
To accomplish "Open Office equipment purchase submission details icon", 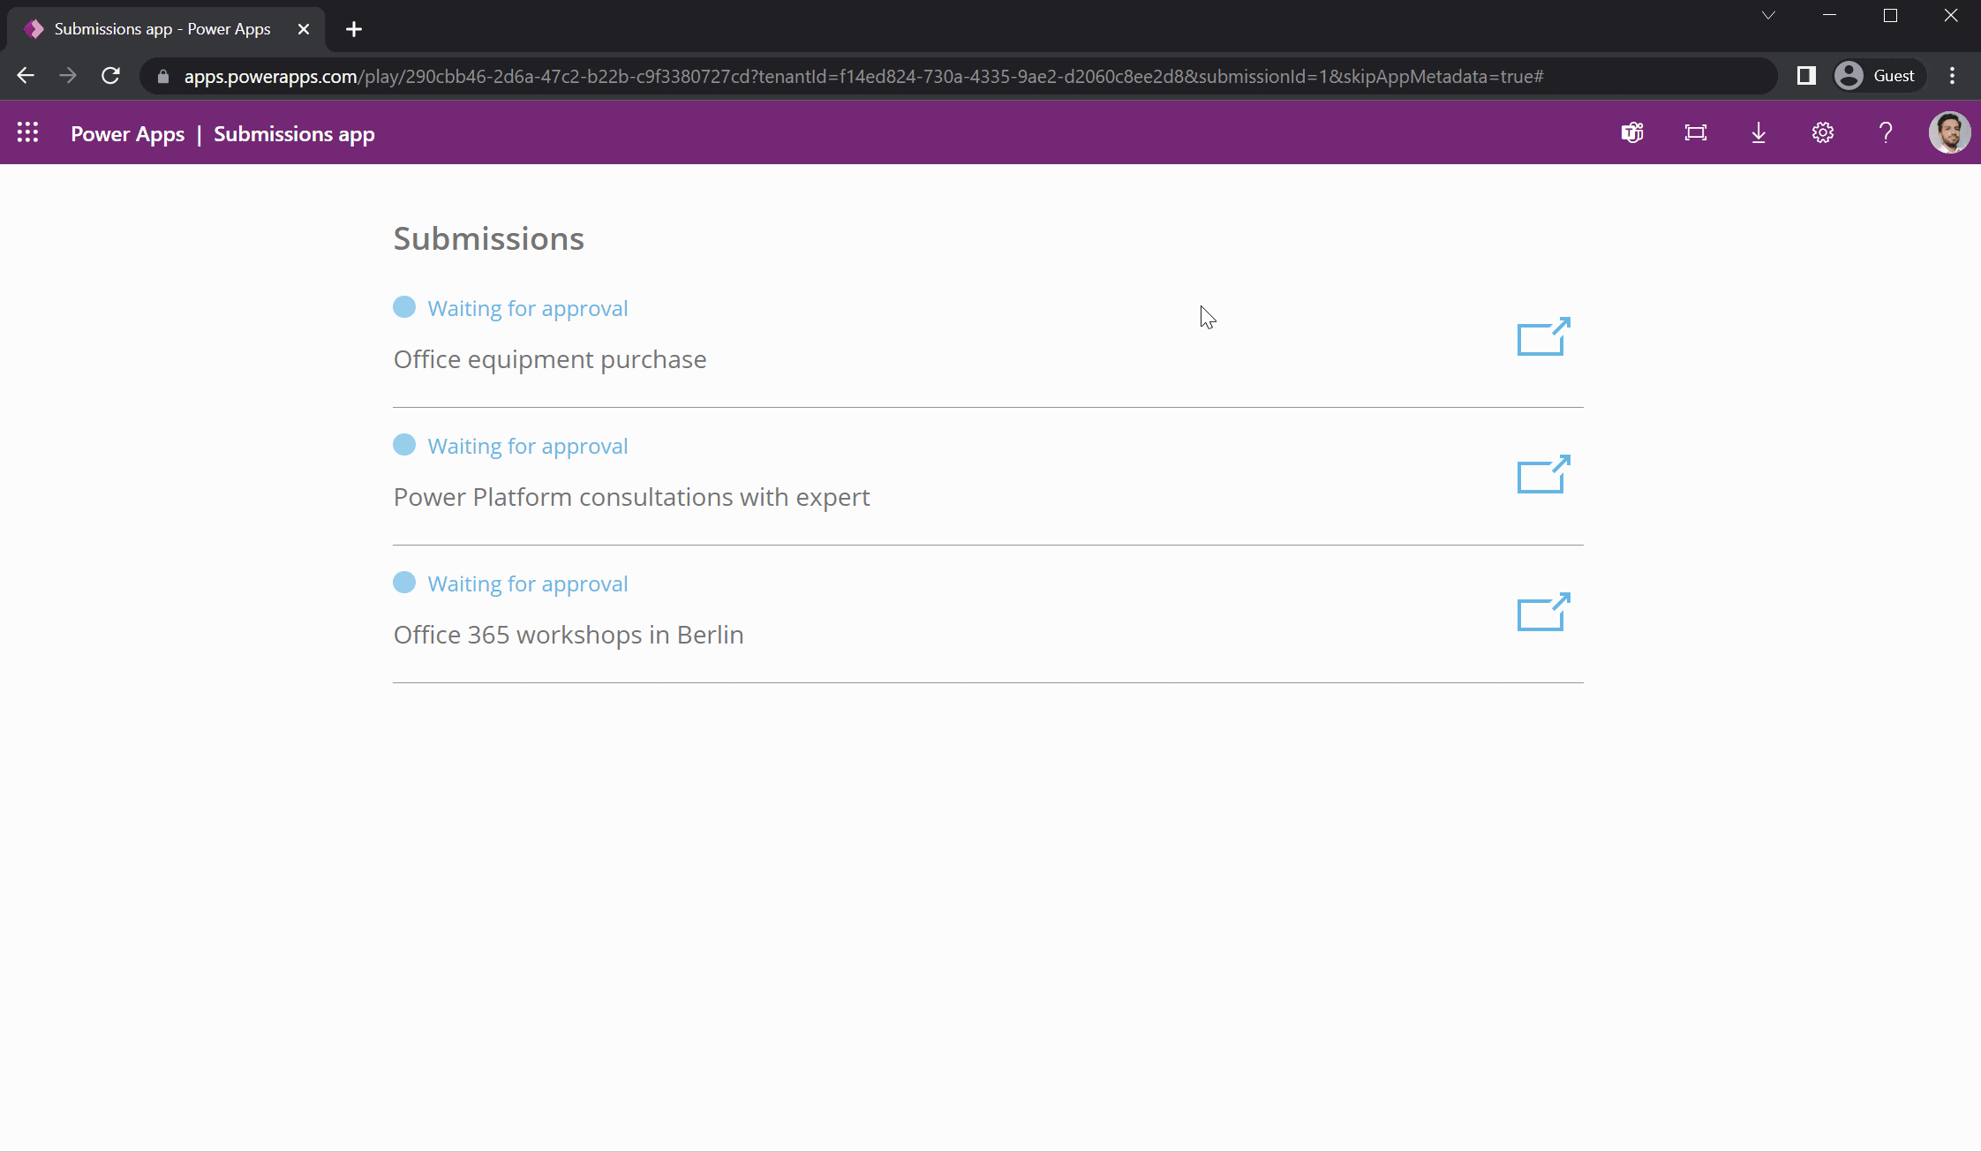I will [1543, 336].
